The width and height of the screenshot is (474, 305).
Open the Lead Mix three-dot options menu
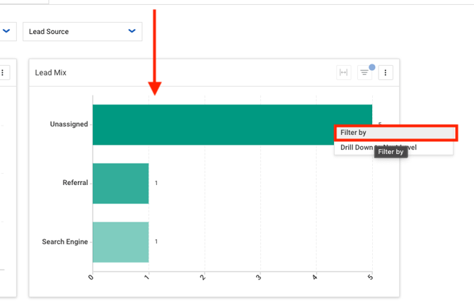point(386,73)
